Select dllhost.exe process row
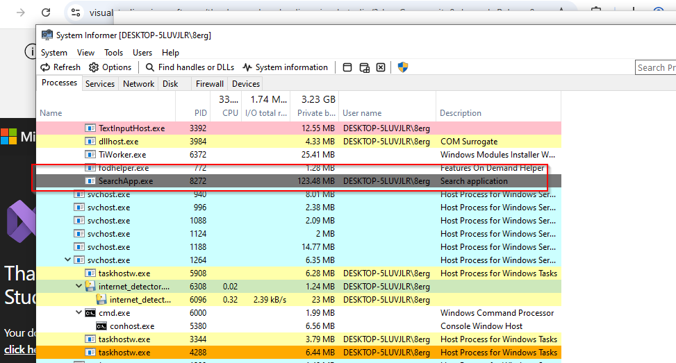The height and width of the screenshot is (363, 676). coord(299,141)
